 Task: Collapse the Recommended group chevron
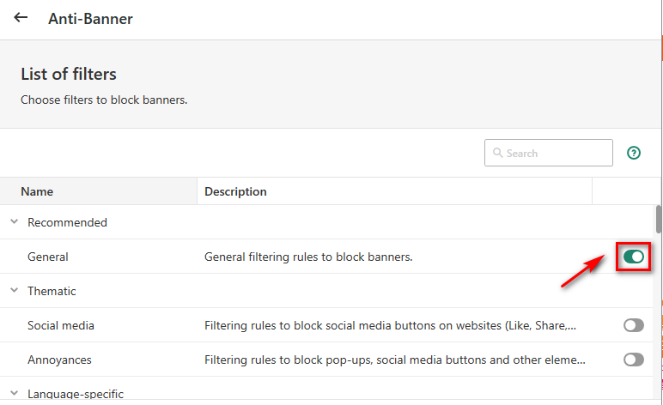pos(14,222)
